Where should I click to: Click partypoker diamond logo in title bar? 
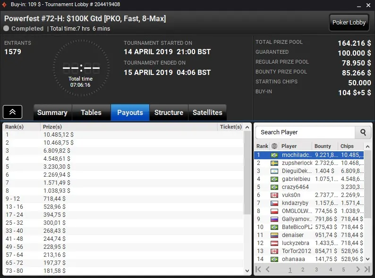click(x=4, y=5)
